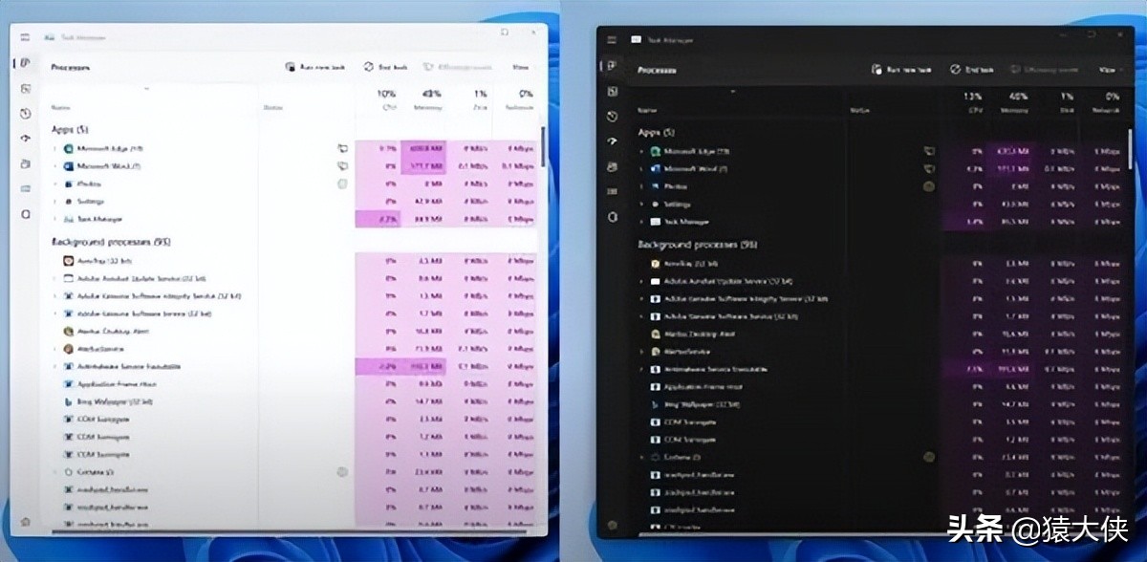Open App history in the light Task Manager sidebar
The width and height of the screenshot is (1147, 562).
coord(25,114)
